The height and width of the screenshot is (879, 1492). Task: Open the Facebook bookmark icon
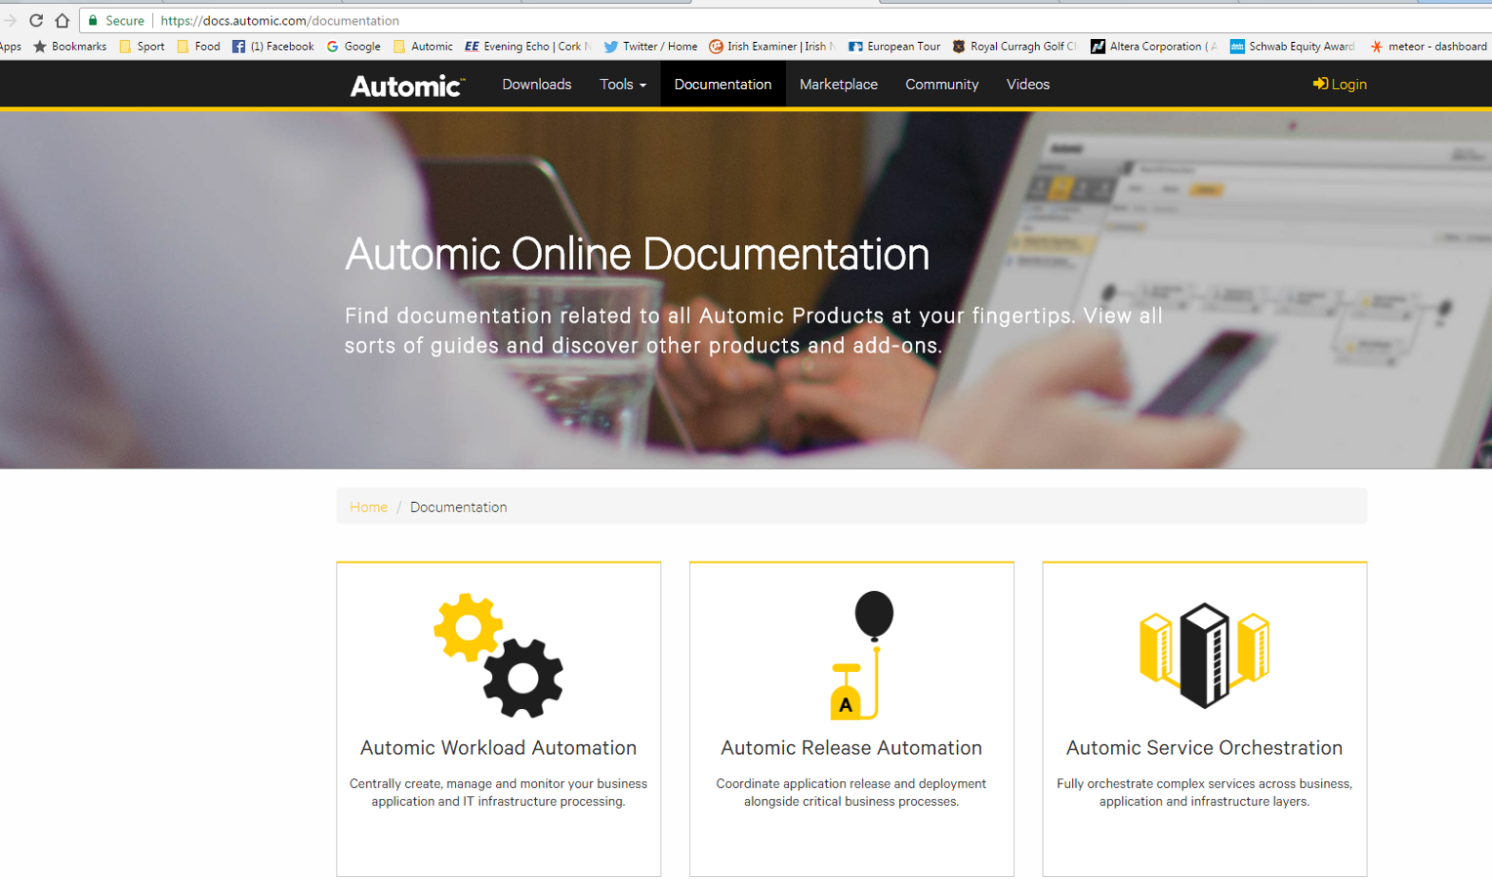[x=238, y=45]
